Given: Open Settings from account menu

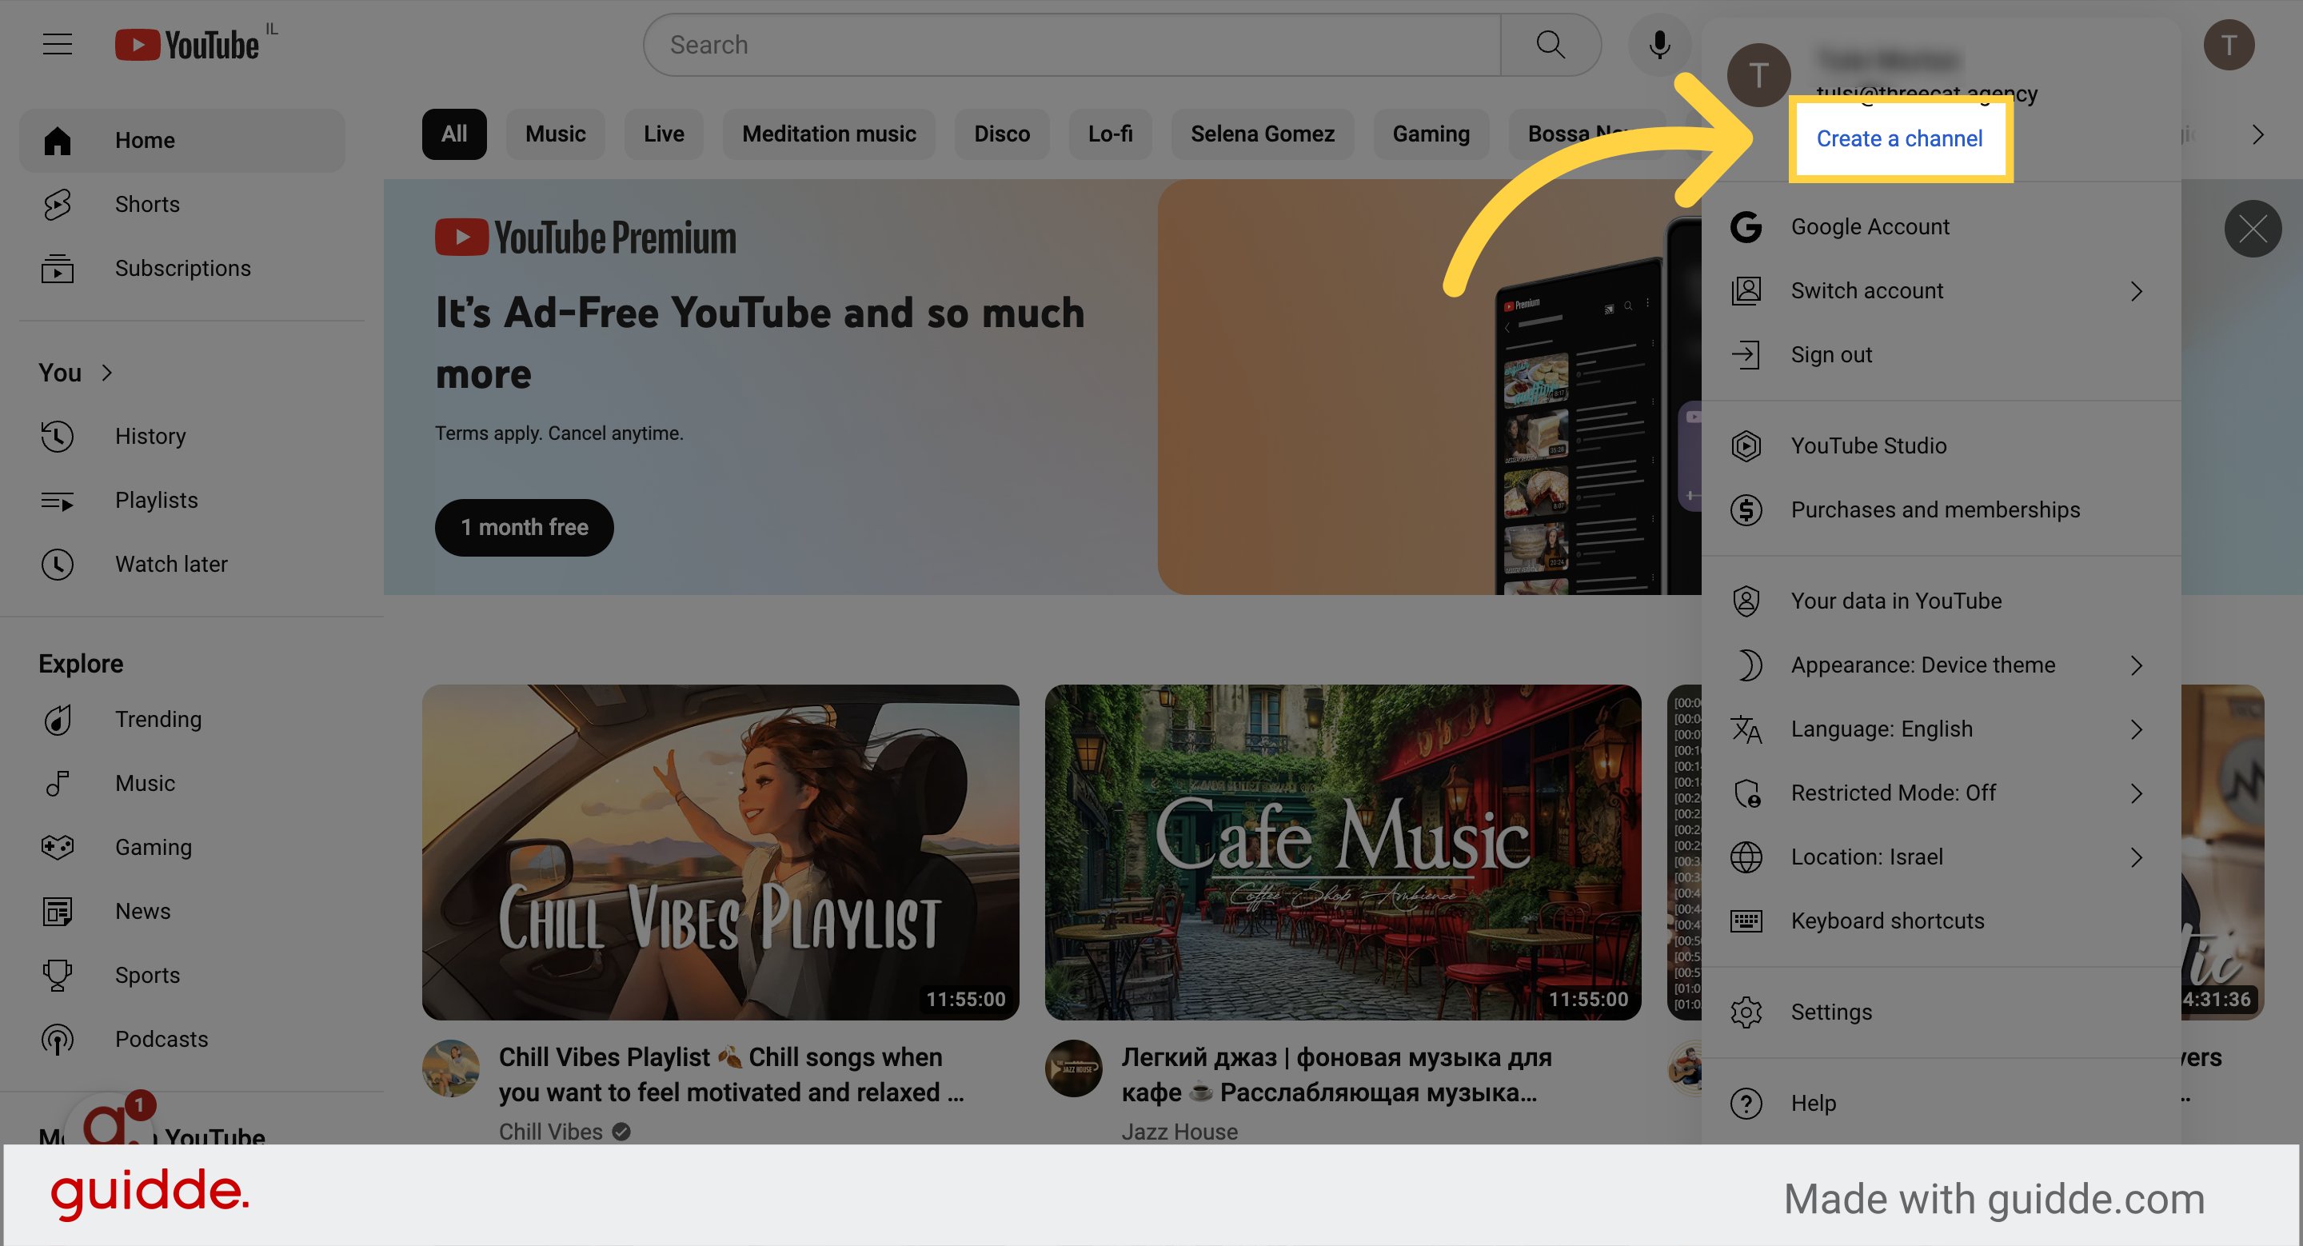Looking at the screenshot, I should (1941, 1012).
